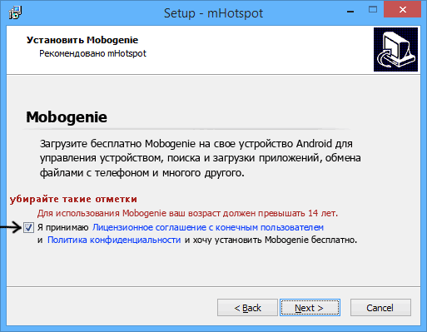
Task: Maximize the Setup - mHotspot window
Action: 373,10
